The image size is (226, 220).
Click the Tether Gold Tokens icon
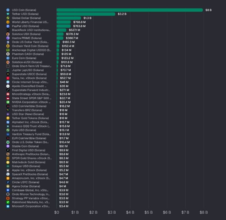8,118
